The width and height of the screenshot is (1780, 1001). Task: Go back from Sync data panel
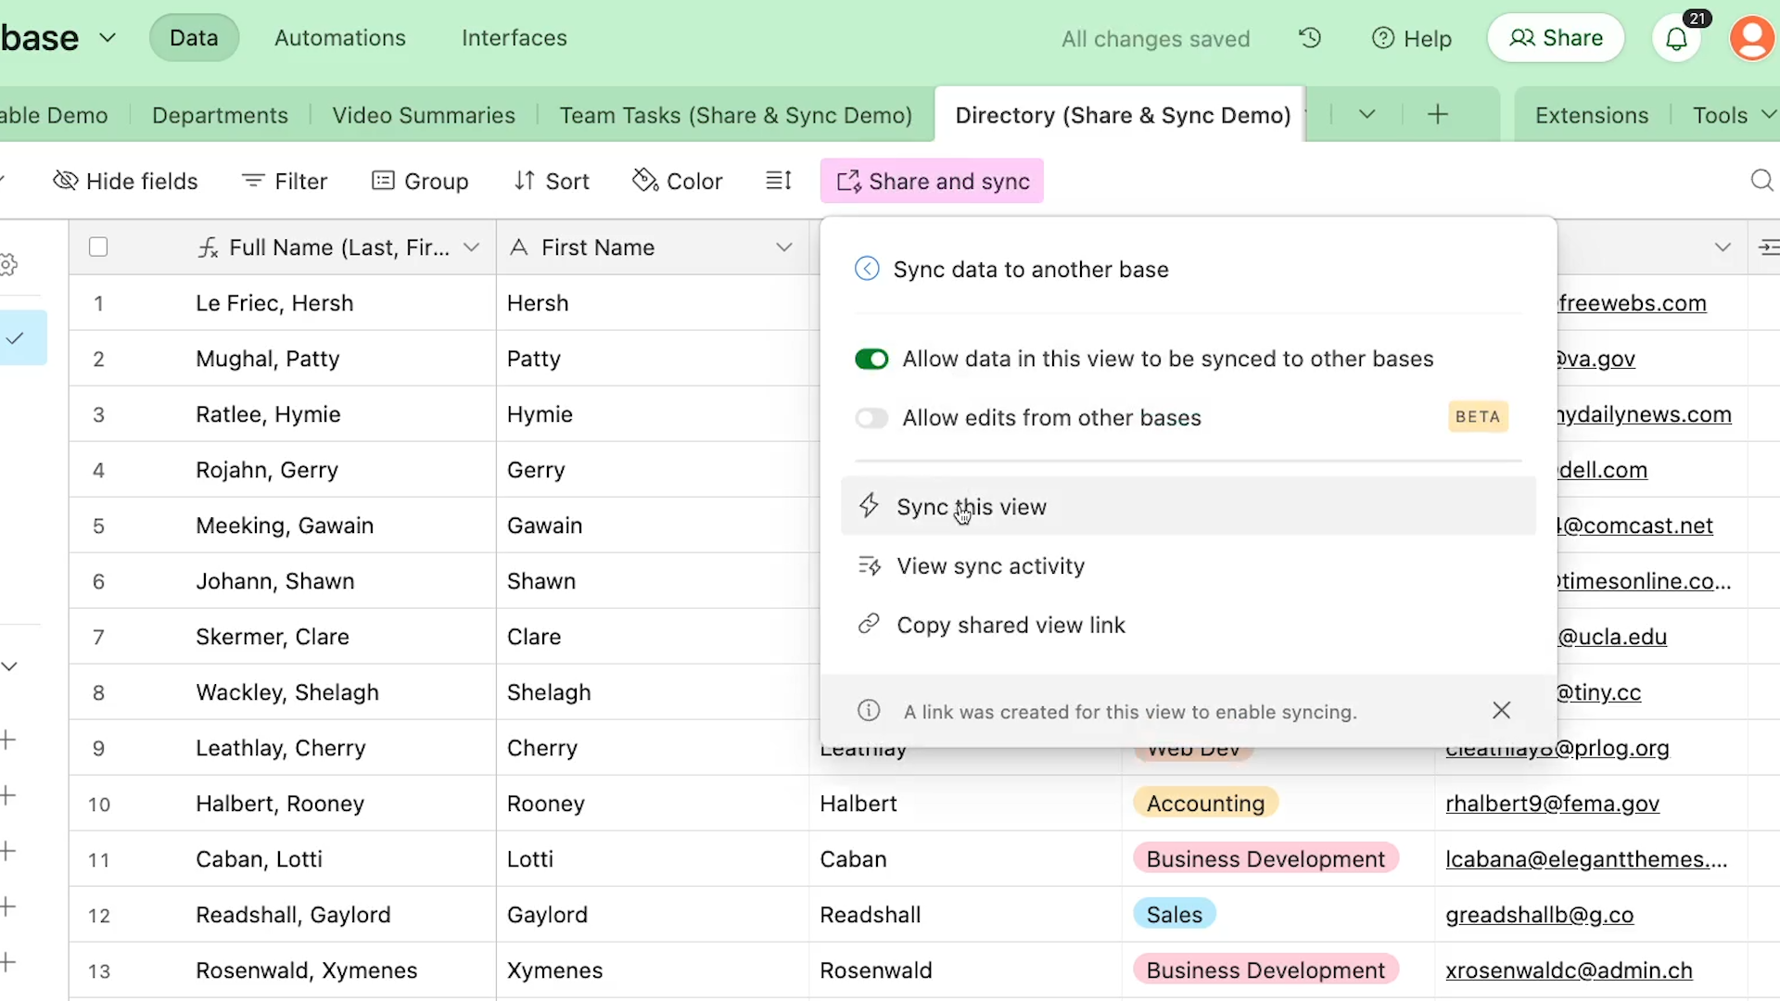pyautogui.click(x=867, y=269)
